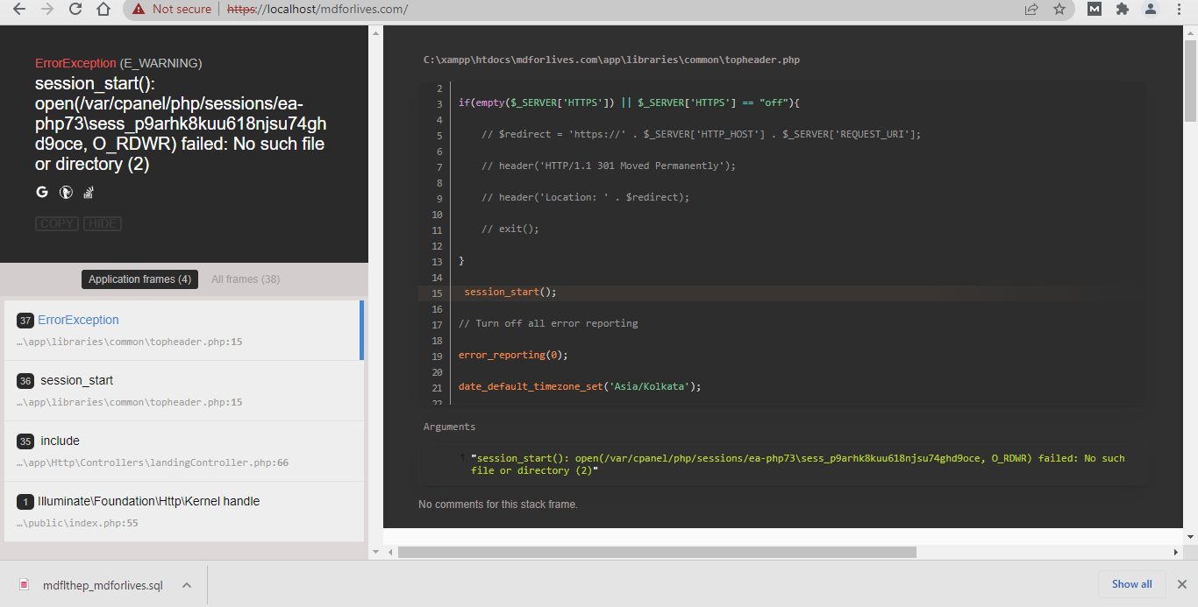Click the topheader.php file path heading
The height and width of the screenshot is (607, 1198).
pyautogui.click(x=611, y=60)
